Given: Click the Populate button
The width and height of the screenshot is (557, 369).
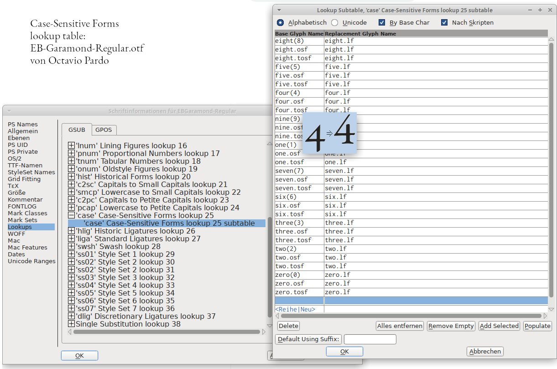Looking at the screenshot, I should tap(537, 326).
